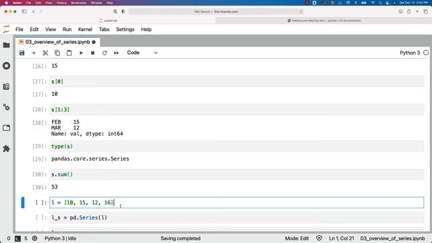Open the Kernel menu
The image size is (432, 243).
point(85,30)
